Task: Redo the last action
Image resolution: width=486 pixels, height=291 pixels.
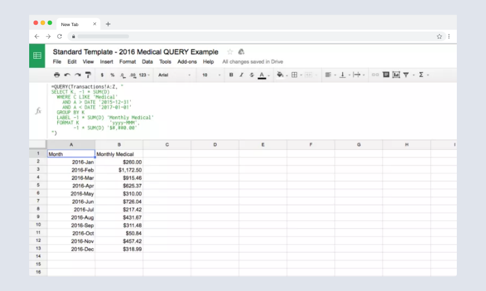Action: (78, 75)
